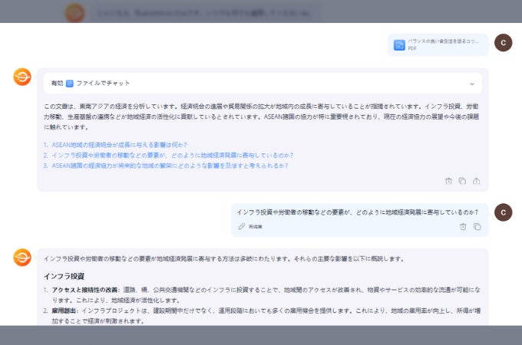Image resolution: width=522 pixels, height=345 pixels.
Task: Click the pencil edit icon under user question
Action: click(241, 226)
